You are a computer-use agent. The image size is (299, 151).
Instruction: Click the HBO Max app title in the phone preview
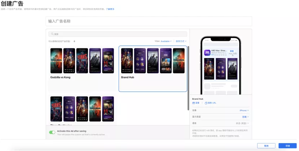219,51
